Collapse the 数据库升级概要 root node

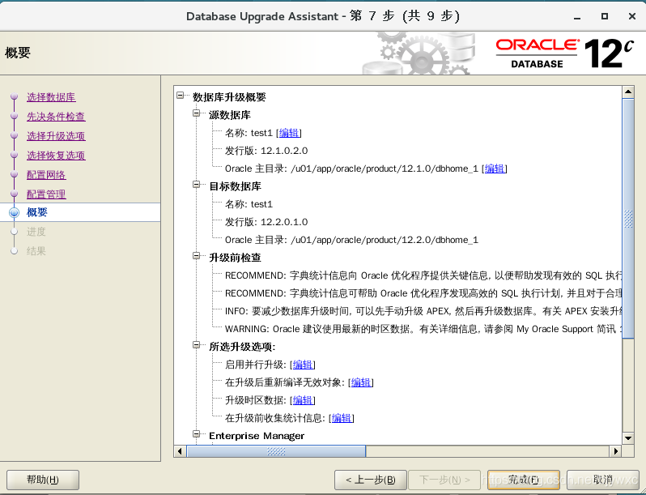coord(180,96)
